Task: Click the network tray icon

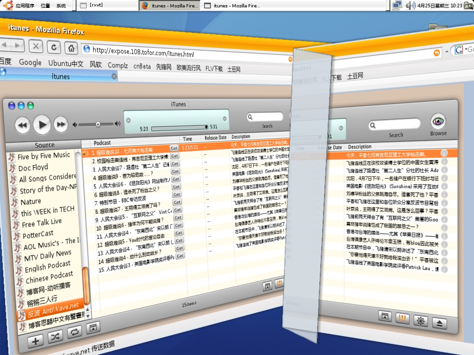Action: pyautogui.click(x=397, y=5)
